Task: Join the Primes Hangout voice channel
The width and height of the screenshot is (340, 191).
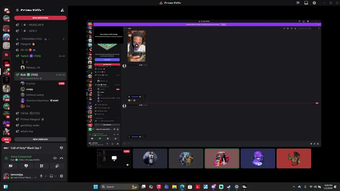Action: (x=40, y=119)
